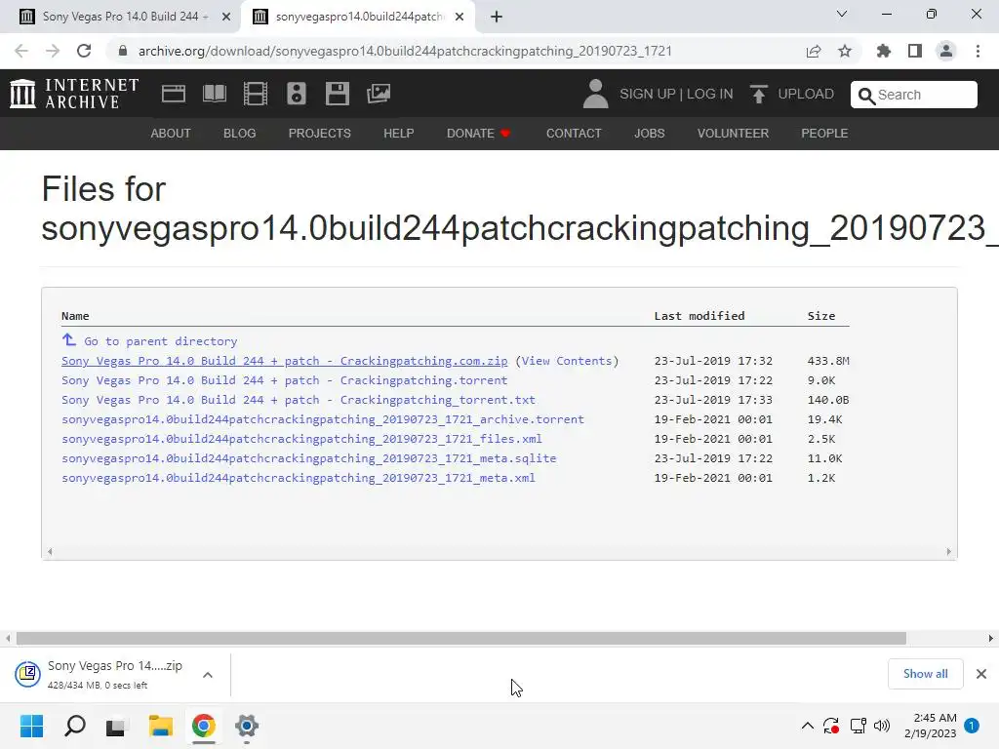Go back with the browser back arrow
The width and height of the screenshot is (999, 749).
pyautogui.click(x=21, y=51)
